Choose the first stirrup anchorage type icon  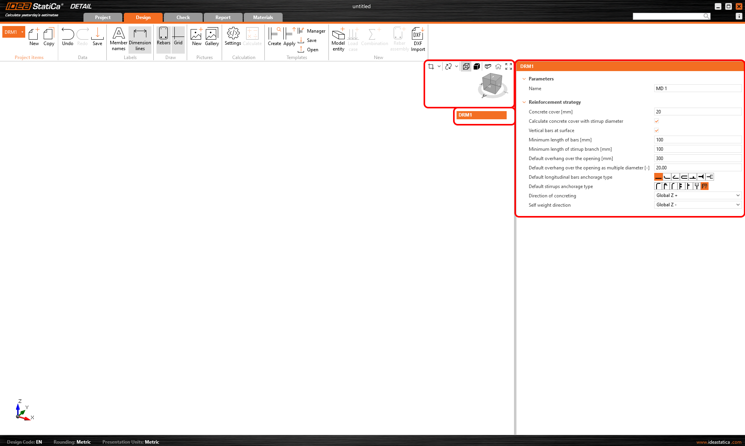click(x=658, y=186)
